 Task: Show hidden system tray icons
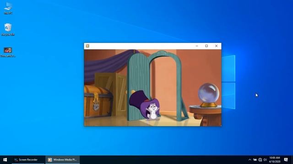(x=250, y=160)
